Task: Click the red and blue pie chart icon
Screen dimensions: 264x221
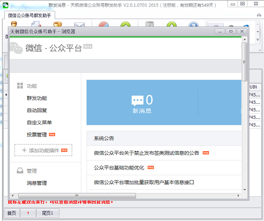Action: [104, 25]
